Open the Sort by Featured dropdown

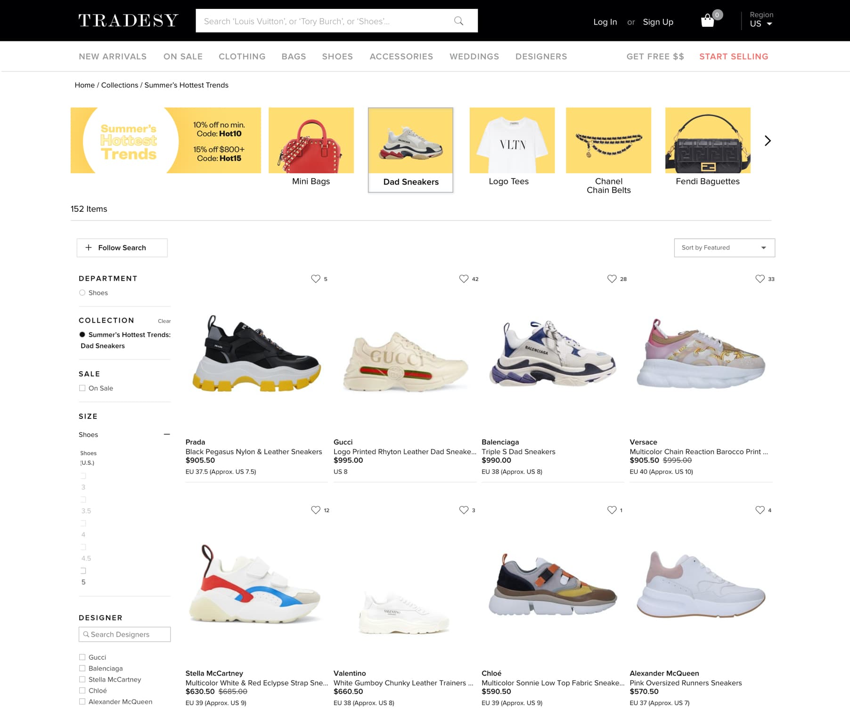(x=724, y=248)
